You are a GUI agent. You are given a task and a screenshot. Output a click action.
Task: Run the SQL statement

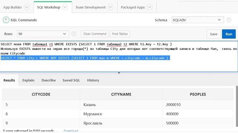[x=229, y=34]
